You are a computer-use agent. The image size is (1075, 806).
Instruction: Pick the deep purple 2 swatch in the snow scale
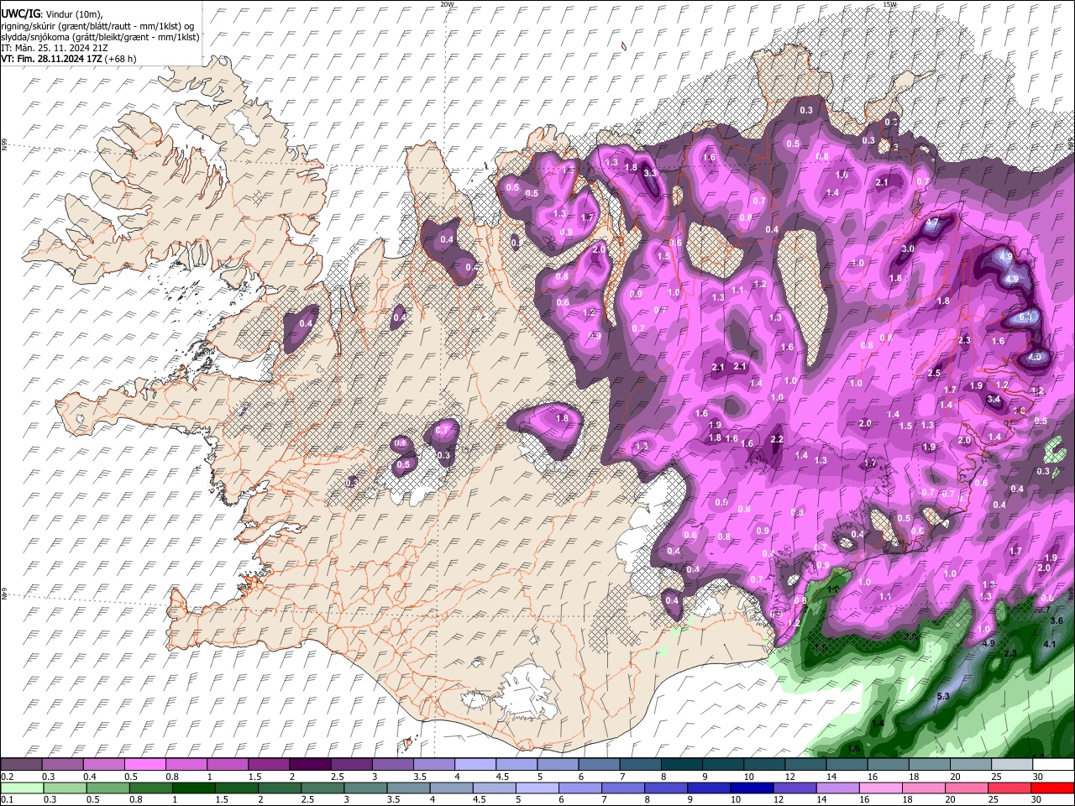click(x=310, y=764)
